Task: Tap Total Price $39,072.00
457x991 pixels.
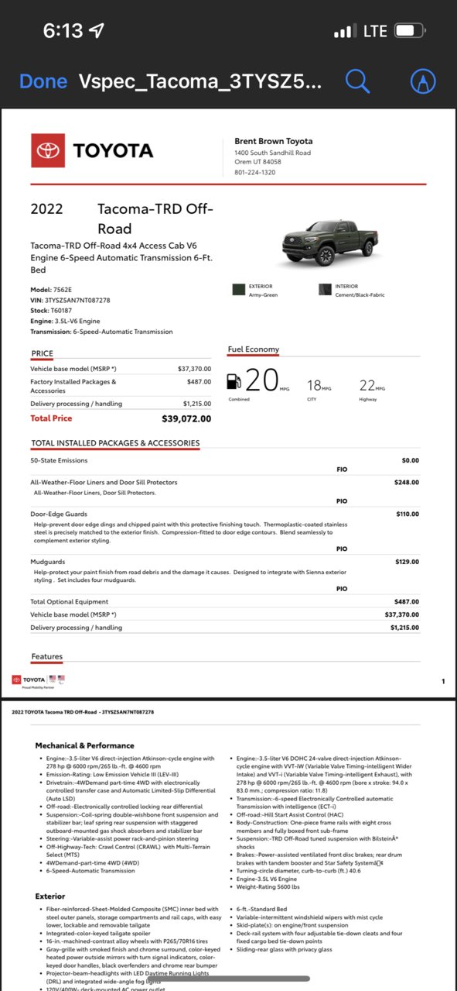Action: click(121, 418)
